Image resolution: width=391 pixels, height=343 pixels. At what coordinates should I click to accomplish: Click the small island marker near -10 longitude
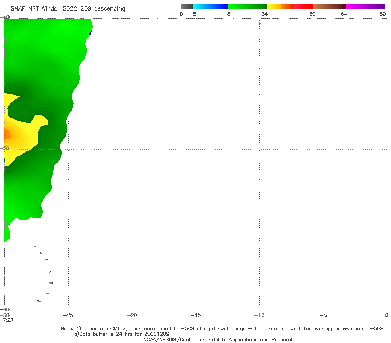pyautogui.click(x=259, y=23)
